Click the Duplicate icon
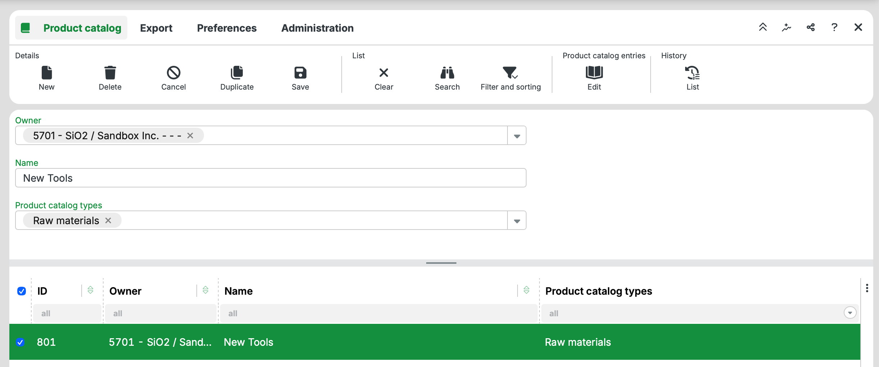This screenshot has width=879, height=367. point(237,73)
